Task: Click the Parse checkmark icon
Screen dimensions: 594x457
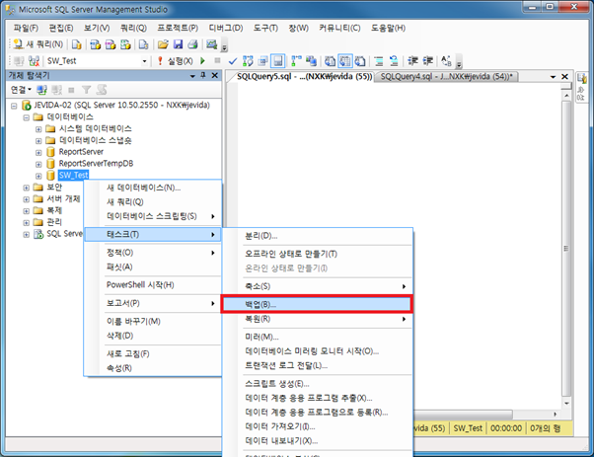Action: (233, 60)
